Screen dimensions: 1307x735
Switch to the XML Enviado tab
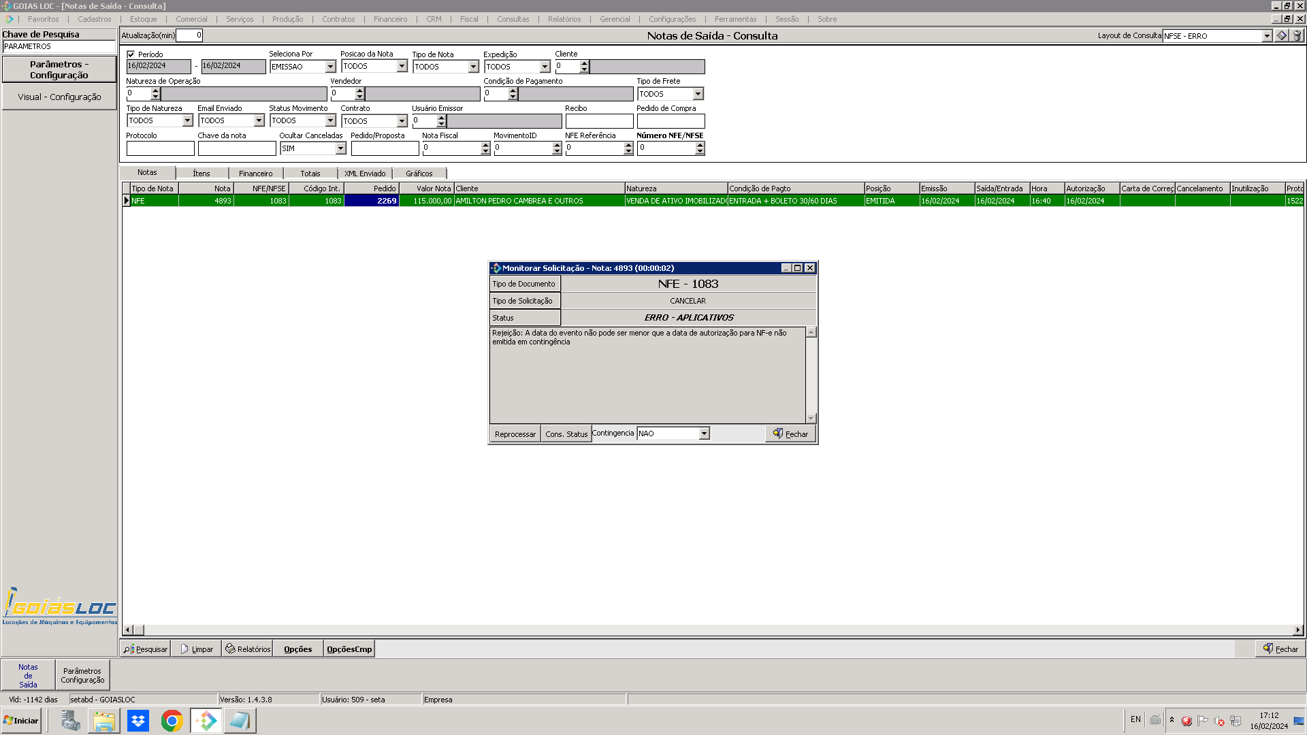click(x=365, y=174)
